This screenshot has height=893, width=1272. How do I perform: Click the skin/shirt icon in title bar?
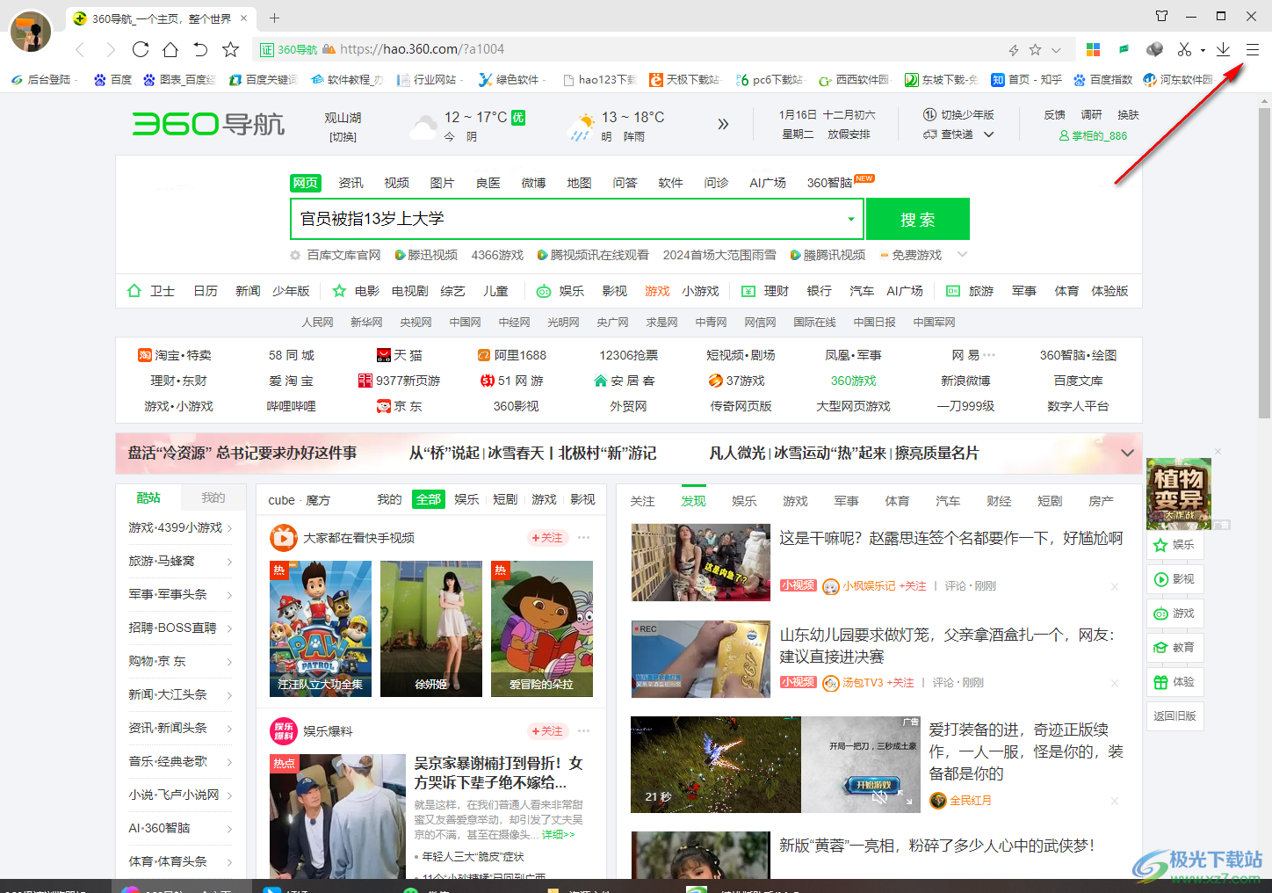1161,16
